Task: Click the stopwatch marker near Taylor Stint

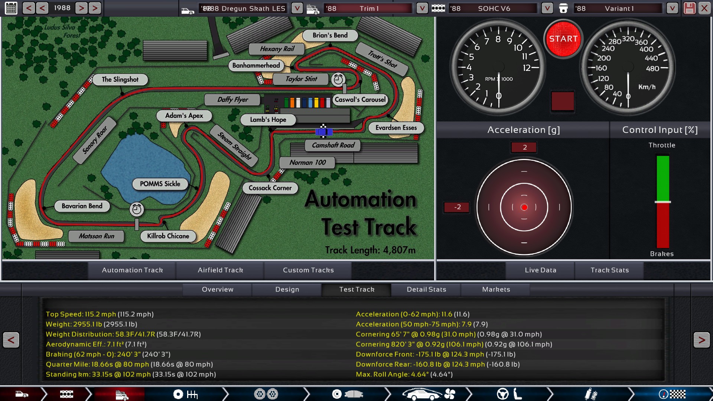Action: point(338,79)
